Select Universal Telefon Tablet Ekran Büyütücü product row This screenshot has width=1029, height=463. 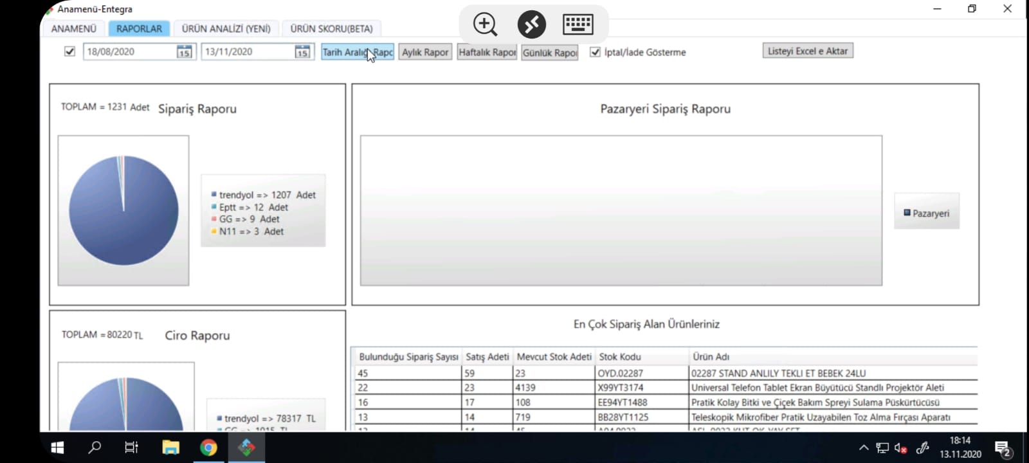(833, 388)
